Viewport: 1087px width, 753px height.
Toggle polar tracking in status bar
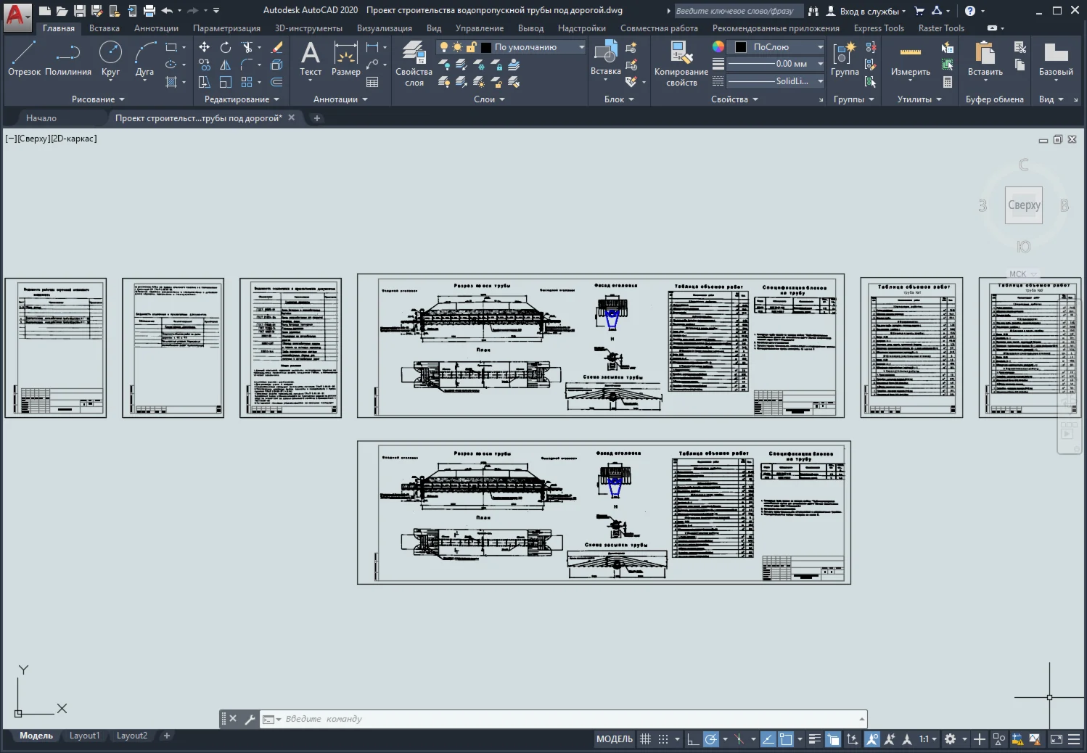pos(711,739)
